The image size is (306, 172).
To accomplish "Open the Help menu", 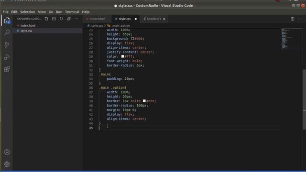I will (x=86, y=12).
